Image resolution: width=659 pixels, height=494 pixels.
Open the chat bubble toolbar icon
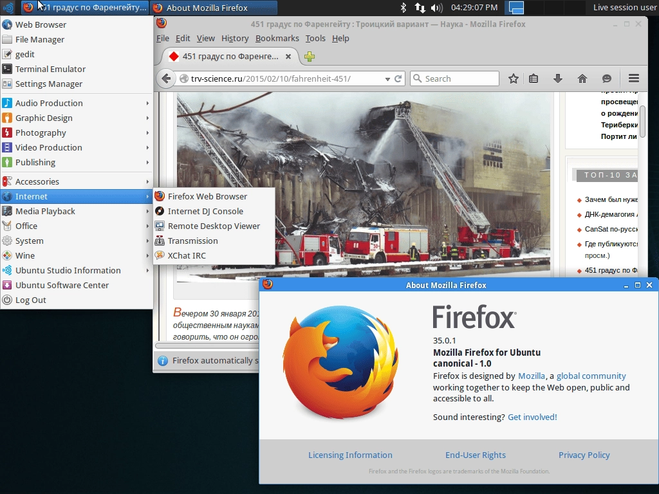coord(606,78)
